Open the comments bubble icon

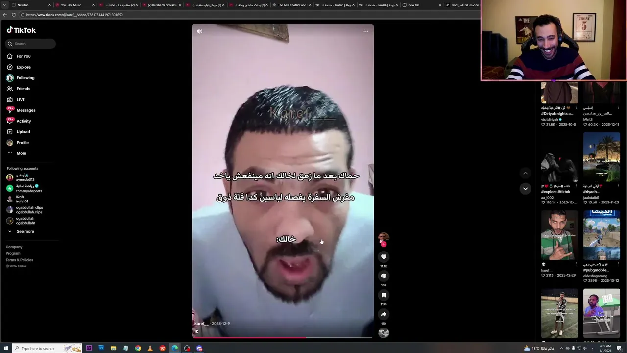coord(384,276)
